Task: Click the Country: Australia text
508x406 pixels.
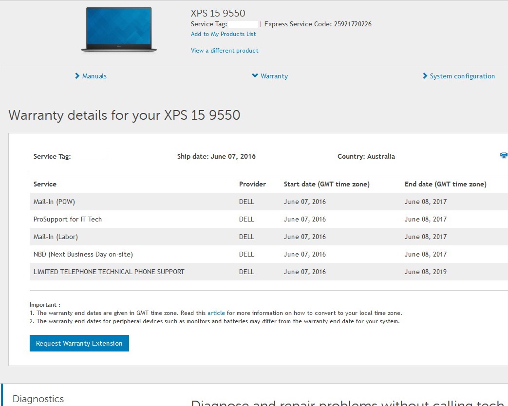Action: click(x=366, y=156)
